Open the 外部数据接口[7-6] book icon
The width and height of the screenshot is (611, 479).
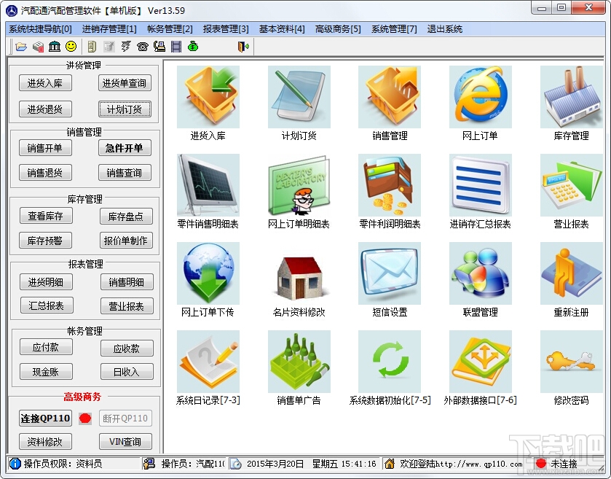[x=480, y=361]
